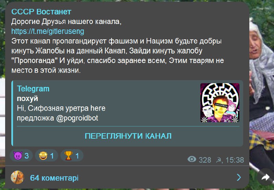This screenshot has width=274, height=190.
Task: Click the devil emoji icon itself
Action: point(18,156)
